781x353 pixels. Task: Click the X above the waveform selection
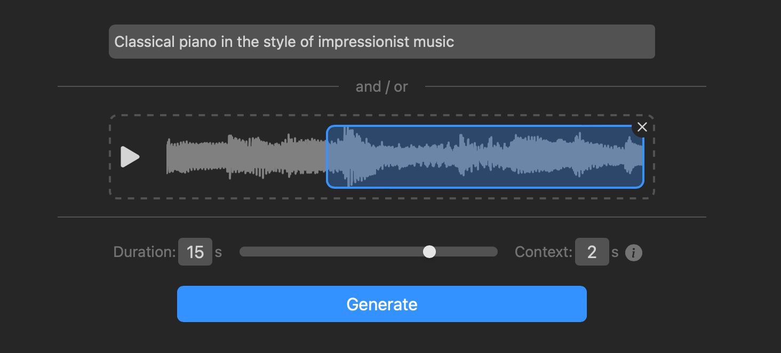pyautogui.click(x=642, y=127)
